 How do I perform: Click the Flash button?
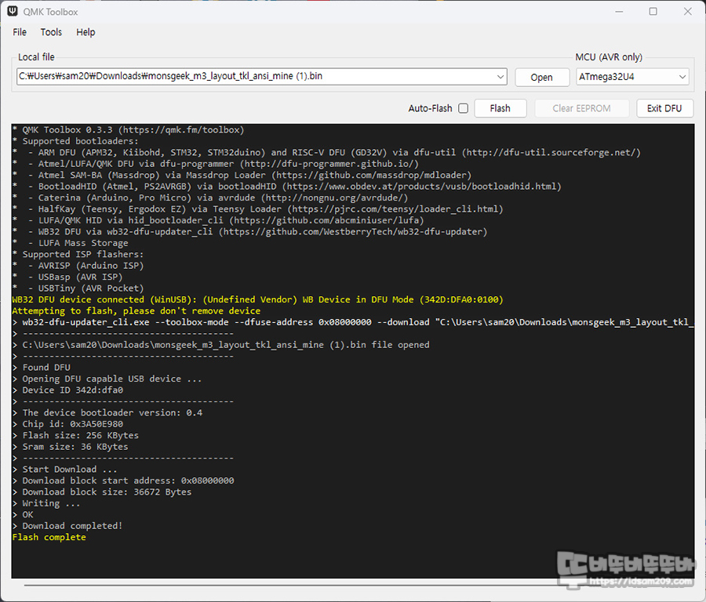[x=500, y=108]
